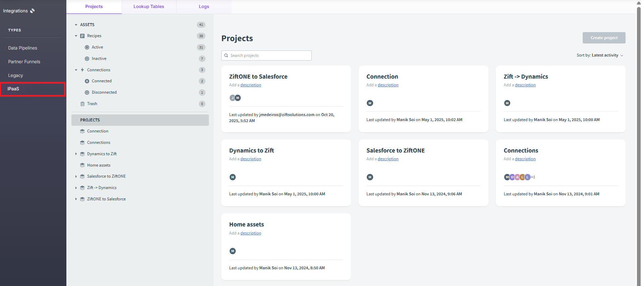Screen dimensions: 642x286
Task: Click the Inactive recipes count badge 7
Action: 202,59
